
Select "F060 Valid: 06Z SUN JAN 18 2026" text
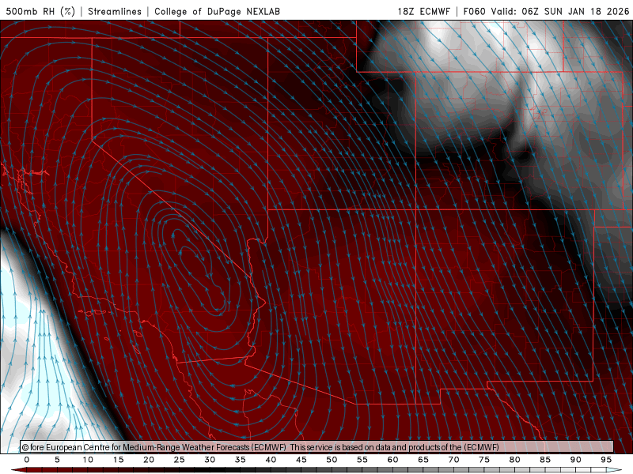click(546, 11)
